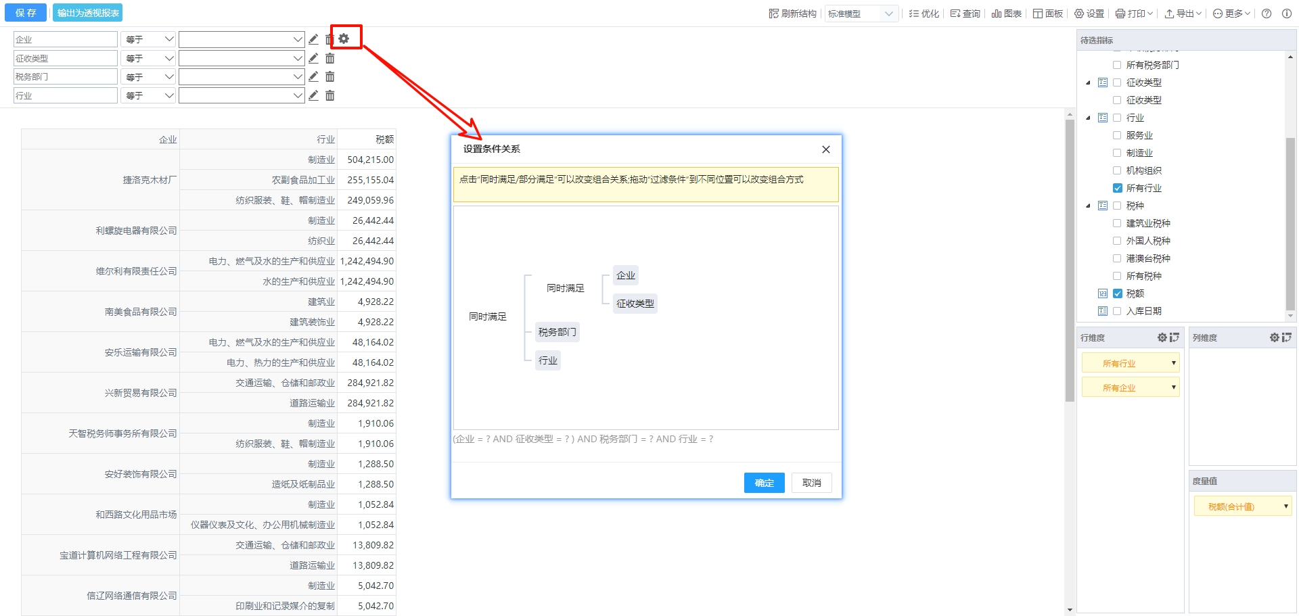Collapse the 税种 tree node
The height and width of the screenshot is (616, 1299).
1088,206
